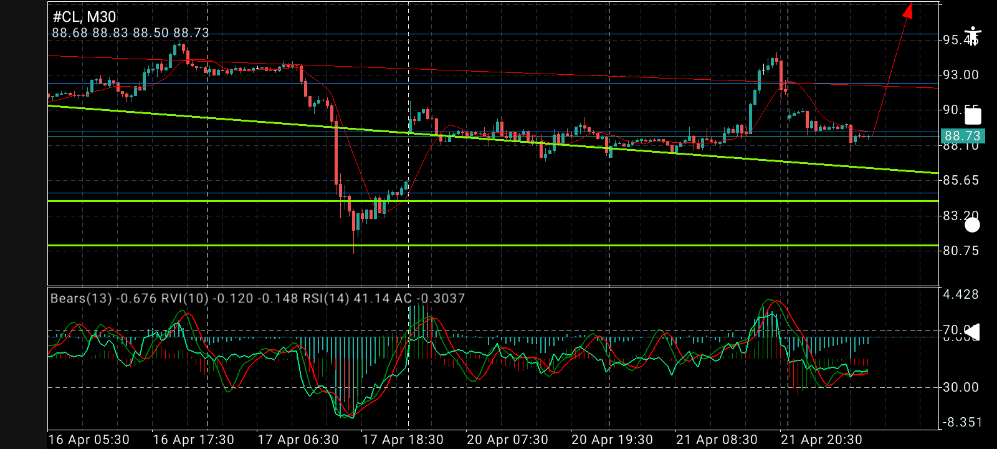997x449 pixels.
Task: Tap the 20 Apr 07:30 time label
Action: tap(507, 440)
